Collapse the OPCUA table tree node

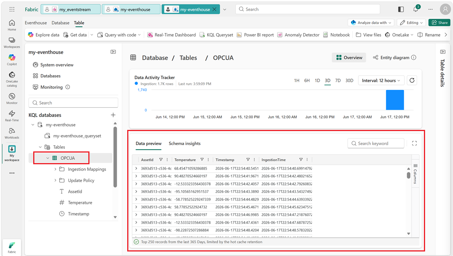click(48, 158)
